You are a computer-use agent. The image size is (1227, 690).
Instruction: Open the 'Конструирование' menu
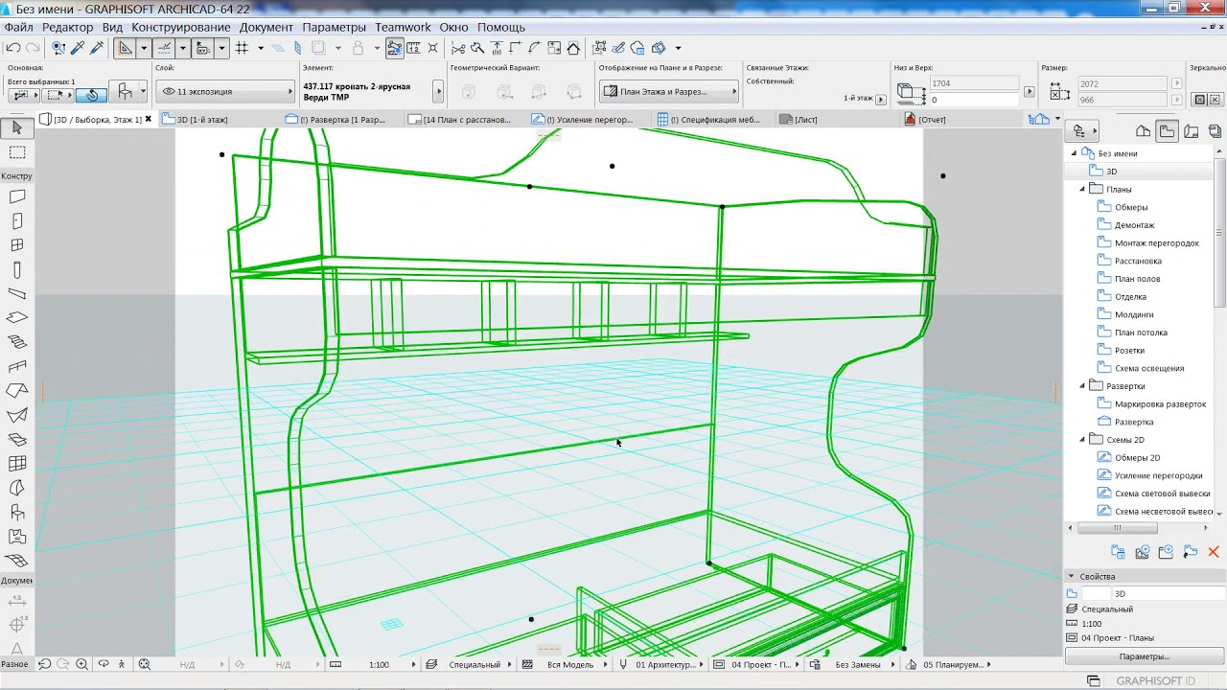[180, 27]
